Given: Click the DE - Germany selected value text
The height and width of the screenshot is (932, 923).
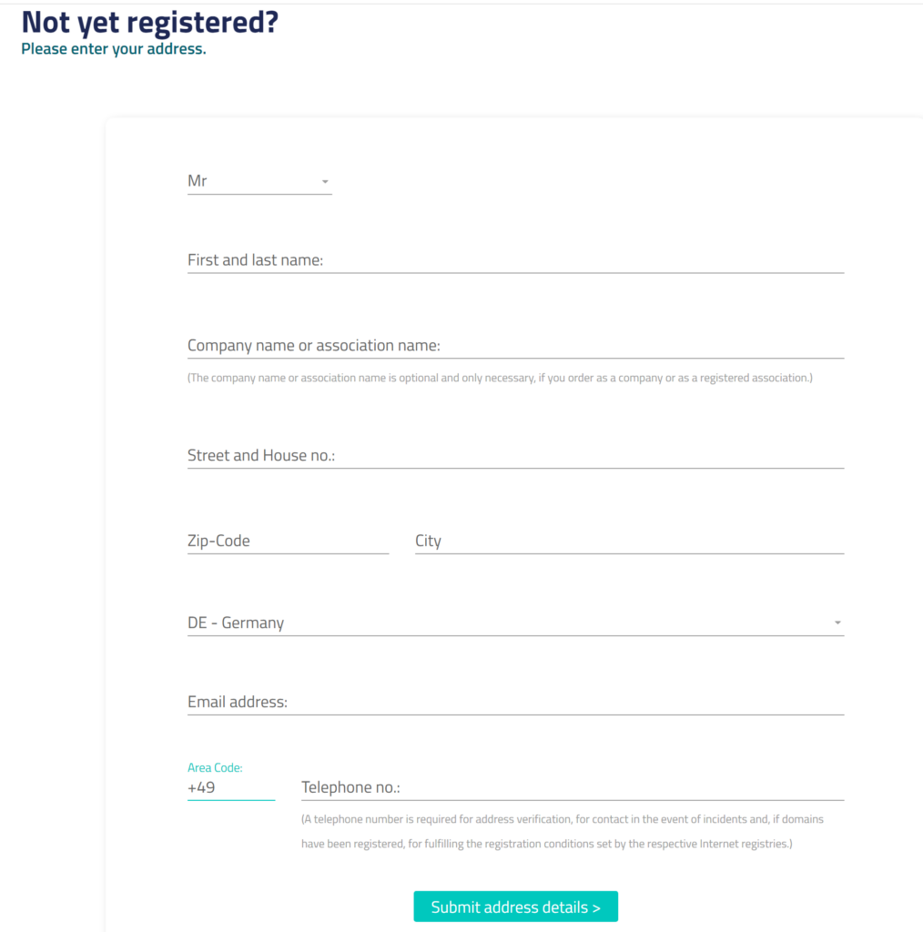Looking at the screenshot, I should pos(236,623).
